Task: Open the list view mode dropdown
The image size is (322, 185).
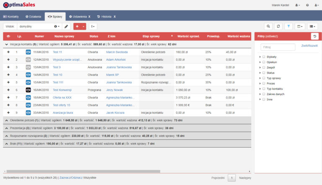Action: pyautogui.click(x=312, y=26)
